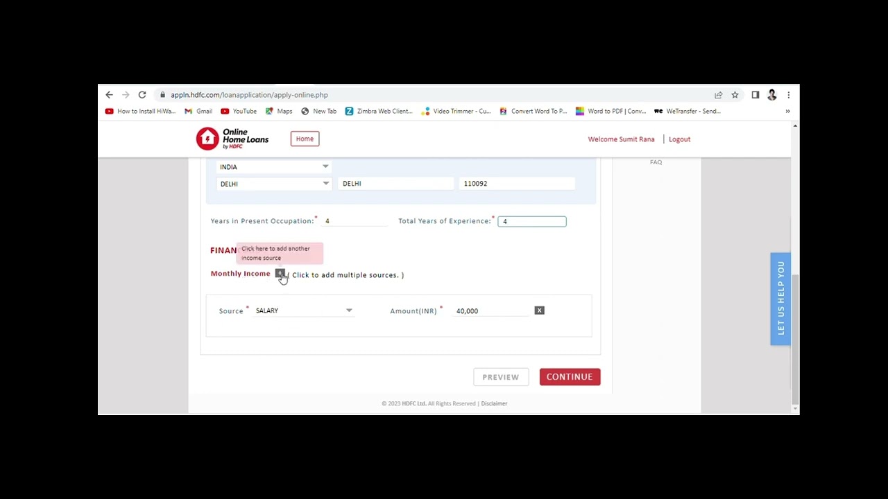Open the browser side panel icon
Image resolution: width=888 pixels, height=499 pixels.
(755, 95)
